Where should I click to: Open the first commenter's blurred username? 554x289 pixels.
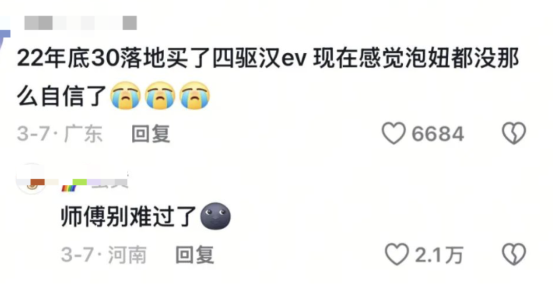(x=81, y=23)
